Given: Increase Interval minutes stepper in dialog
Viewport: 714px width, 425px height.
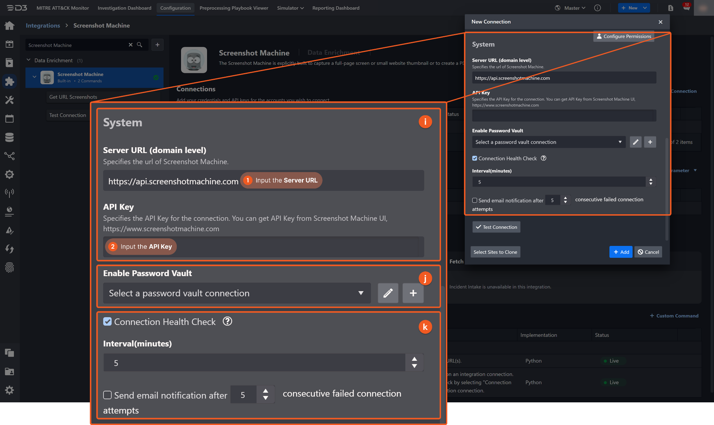Looking at the screenshot, I should 651,179.
